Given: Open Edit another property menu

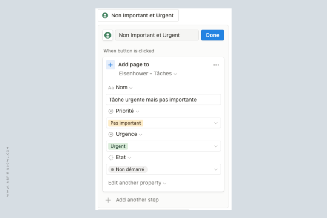Looking at the screenshot, I should pyautogui.click(x=137, y=183).
